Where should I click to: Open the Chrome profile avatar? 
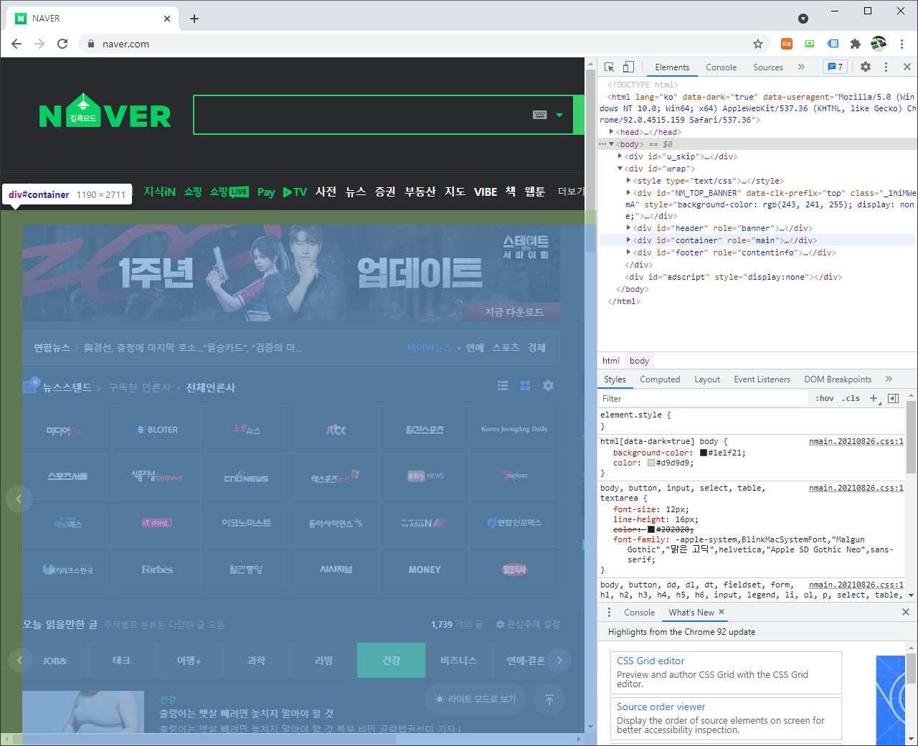click(879, 44)
